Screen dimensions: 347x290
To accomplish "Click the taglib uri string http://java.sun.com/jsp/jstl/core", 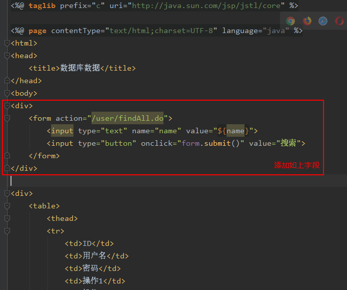I will click(206, 6).
